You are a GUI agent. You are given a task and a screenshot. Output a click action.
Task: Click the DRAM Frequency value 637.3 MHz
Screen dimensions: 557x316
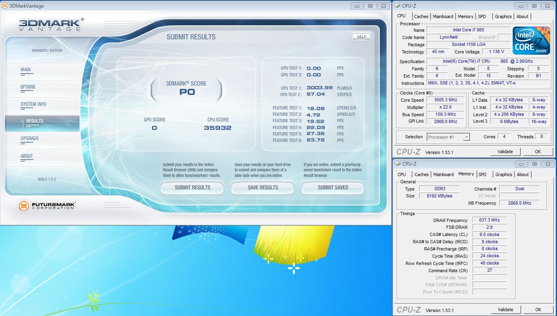click(489, 220)
